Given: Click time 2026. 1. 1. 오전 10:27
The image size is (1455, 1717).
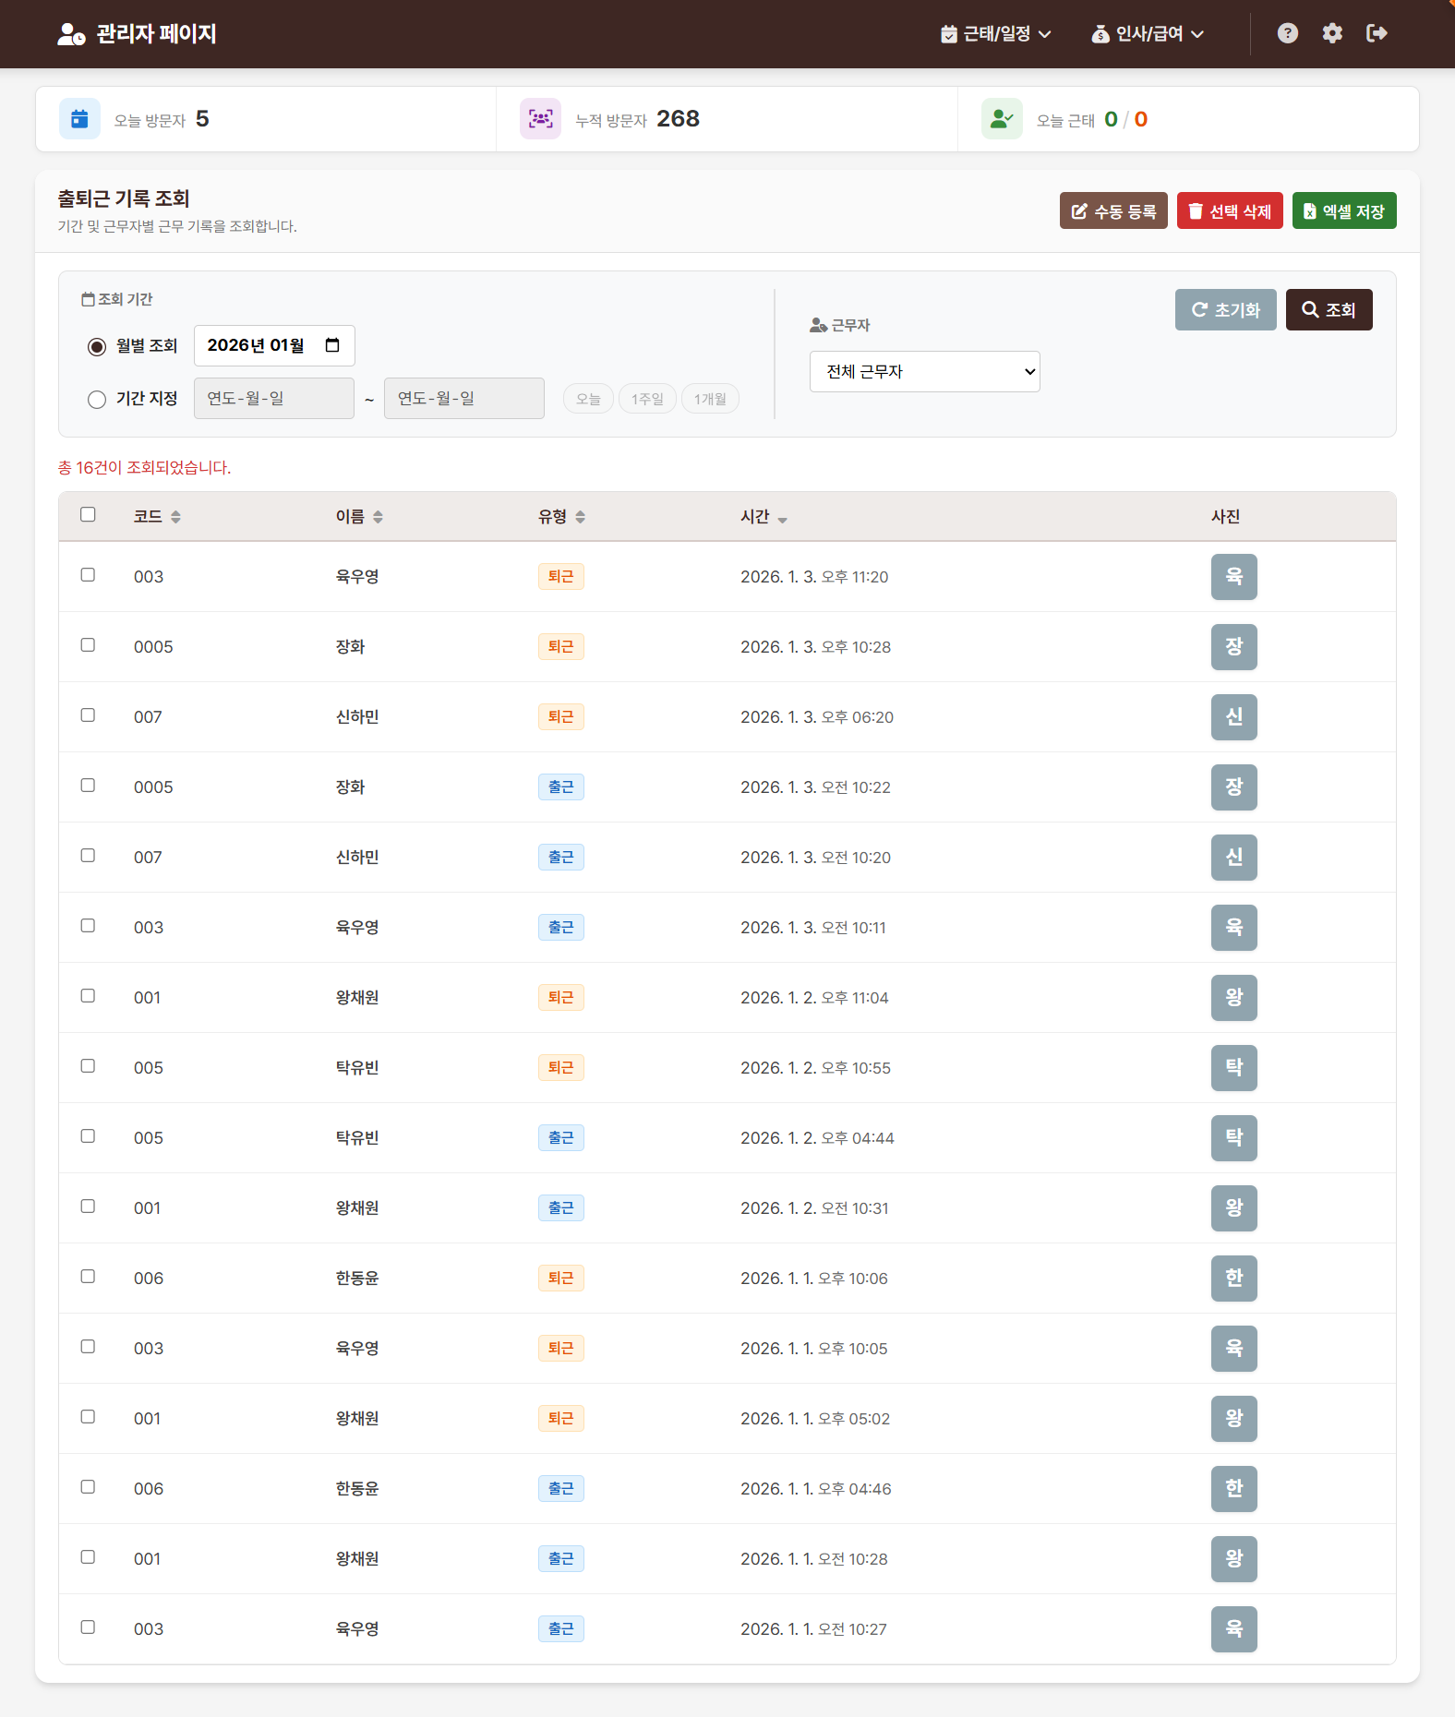Looking at the screenshot, I should coord(813,1629).
